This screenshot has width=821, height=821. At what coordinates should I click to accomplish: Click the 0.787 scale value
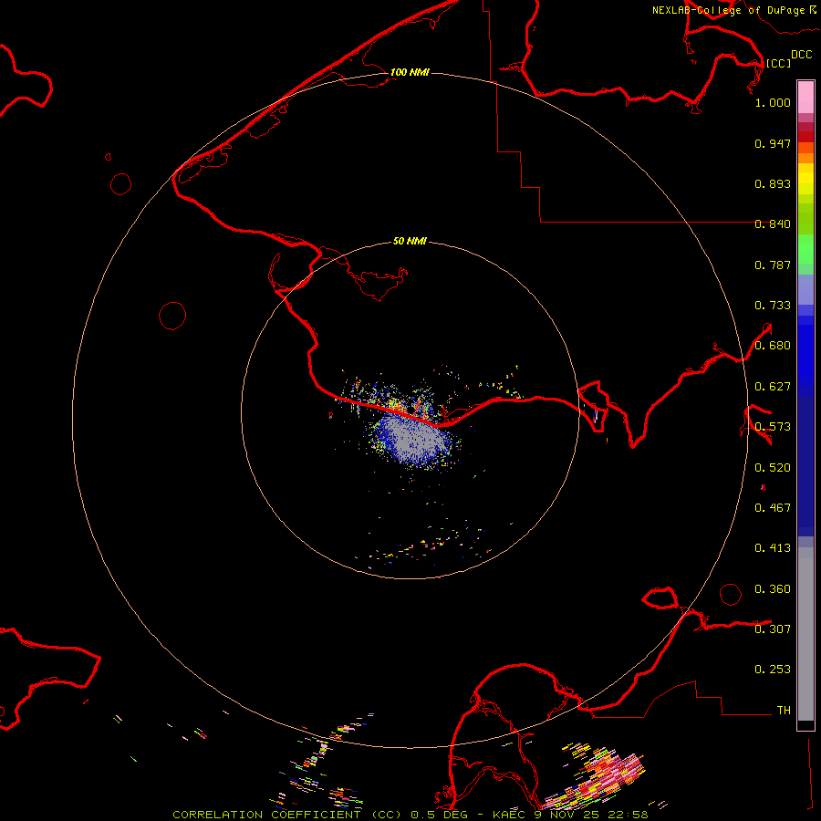[773, 265]
